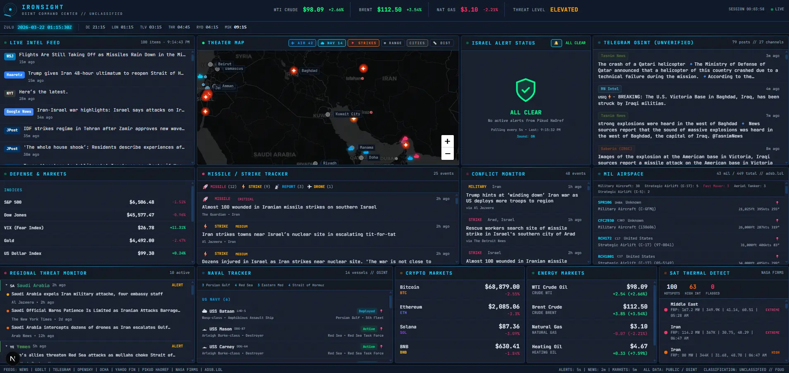Toggle the MISSILE (12) event filter
This screenshot has width=789, height=373.
[x=219, y=187]
